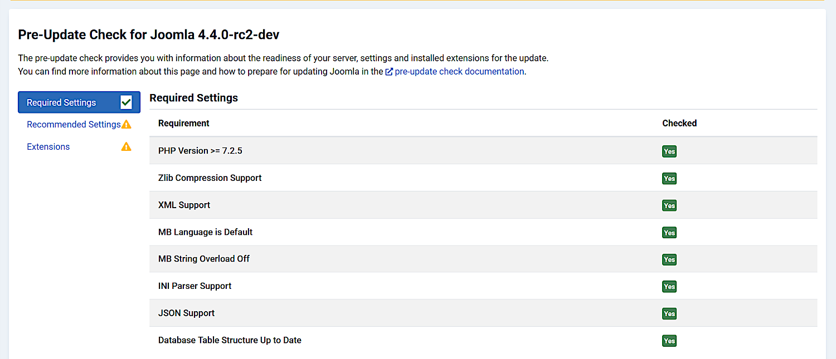Screen dimensions: 836x359
Task: Click the Database Table Structure Up to Date label
Action: pos(230,340)
